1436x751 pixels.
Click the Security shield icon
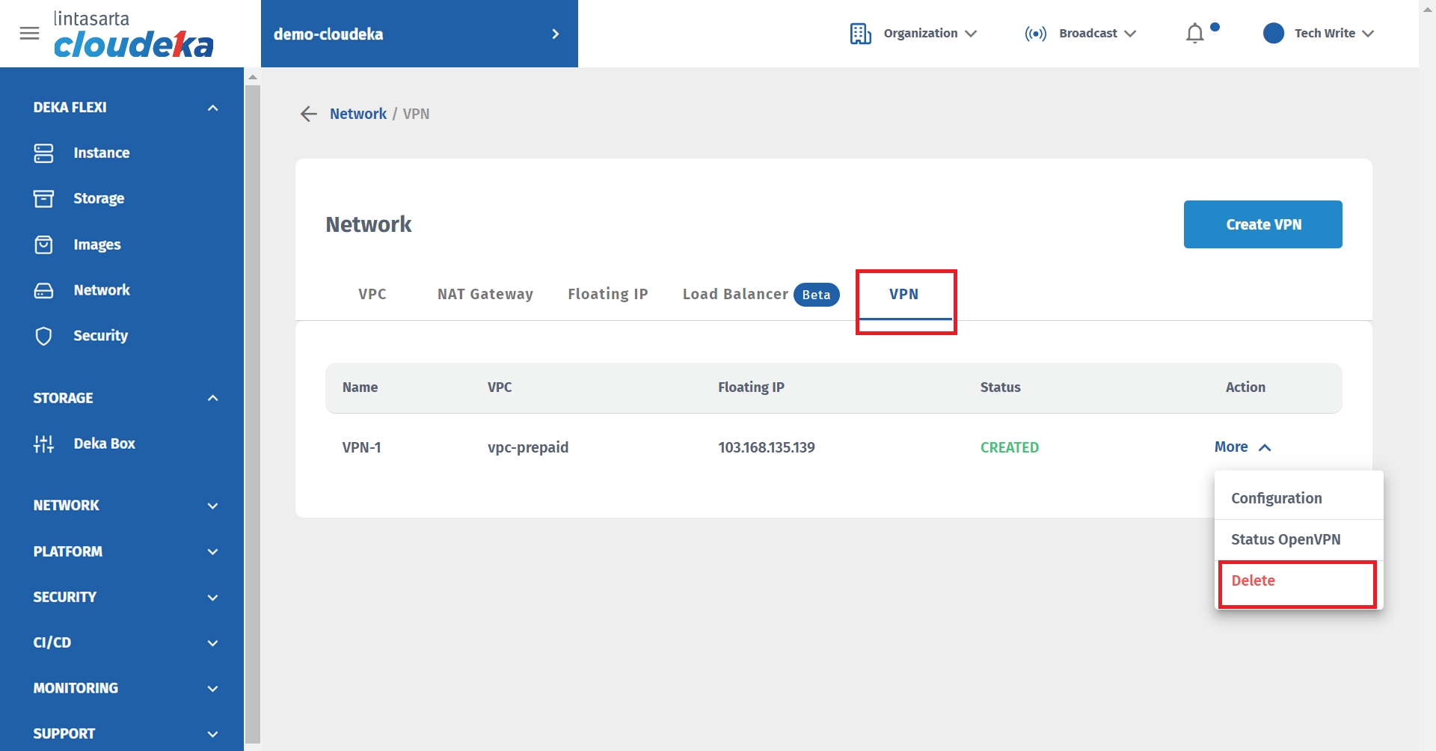(43, 336)
